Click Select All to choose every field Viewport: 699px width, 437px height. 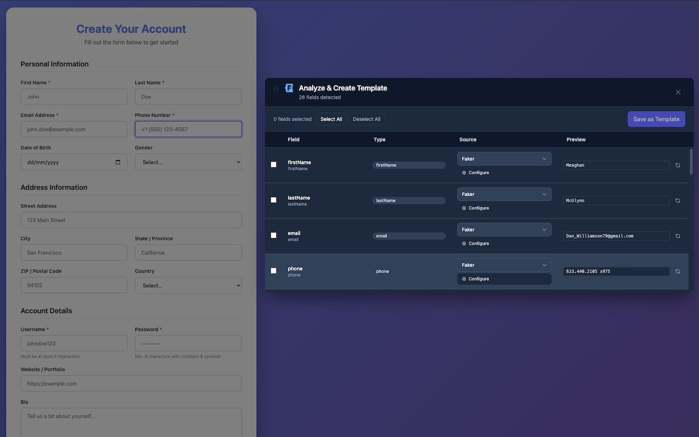click(x=331, y=119)
